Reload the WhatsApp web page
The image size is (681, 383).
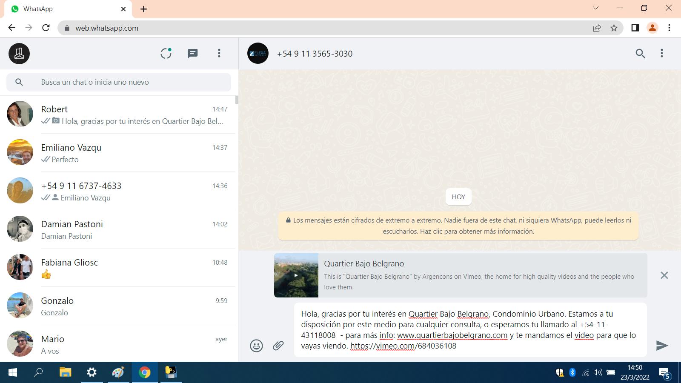[x=46, y=28]
